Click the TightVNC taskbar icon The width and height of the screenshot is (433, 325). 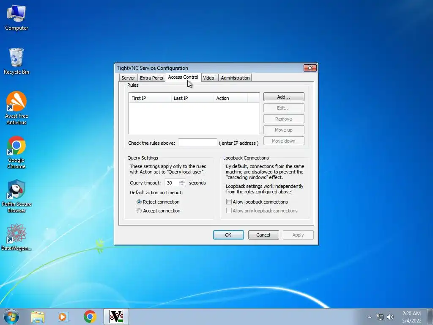(x=116, y=317)
